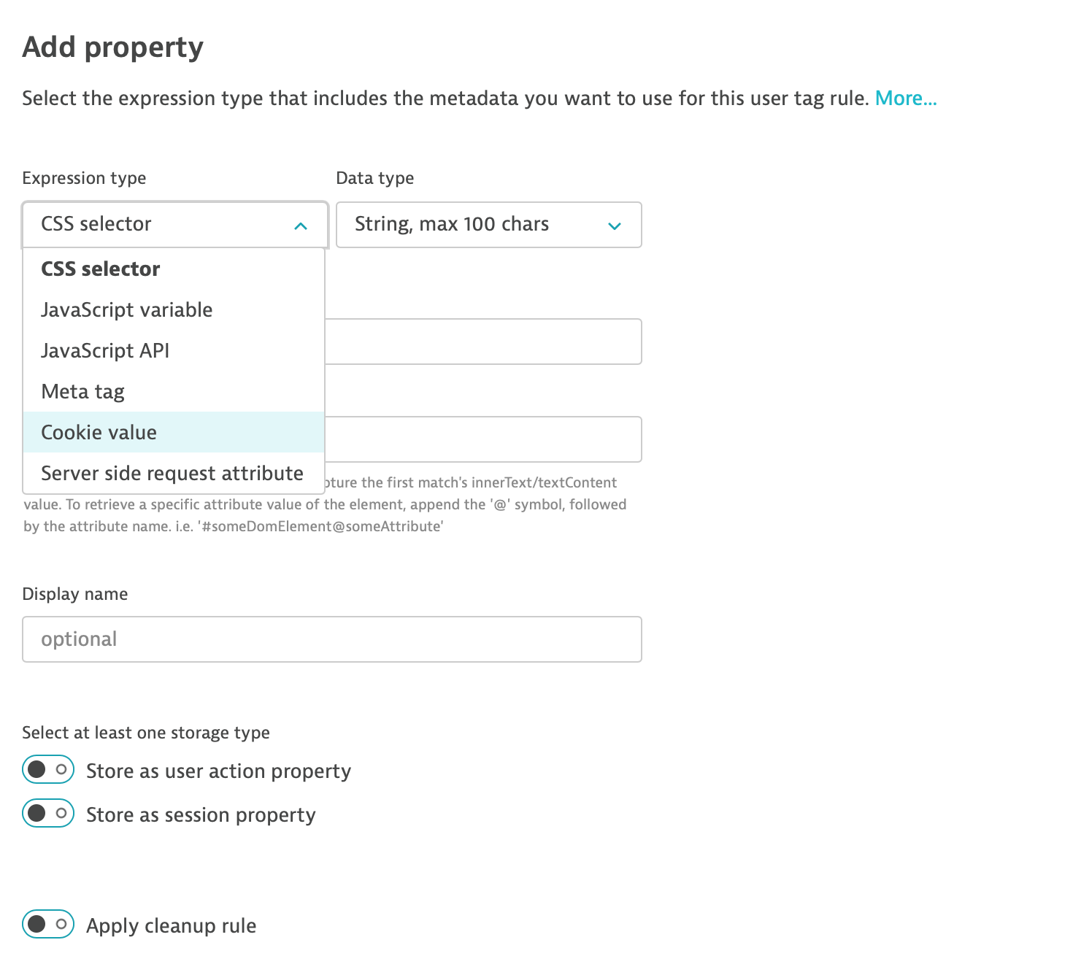
Task: Open the Data type dropdown
Action: click(488, 225)
